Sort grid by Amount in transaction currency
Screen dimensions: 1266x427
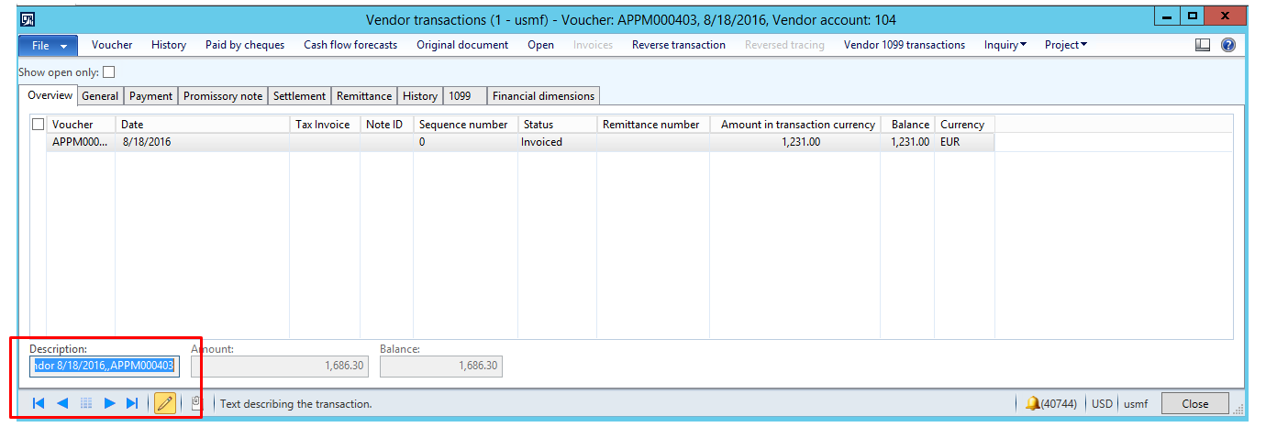796,125
